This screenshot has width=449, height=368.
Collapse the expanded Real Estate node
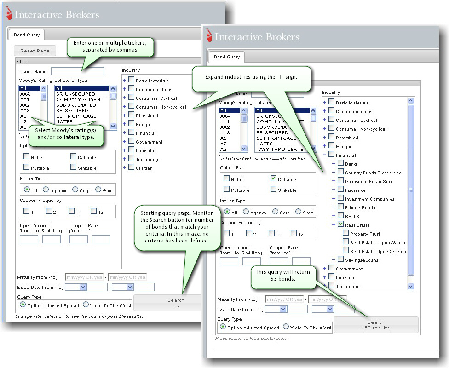334,225
